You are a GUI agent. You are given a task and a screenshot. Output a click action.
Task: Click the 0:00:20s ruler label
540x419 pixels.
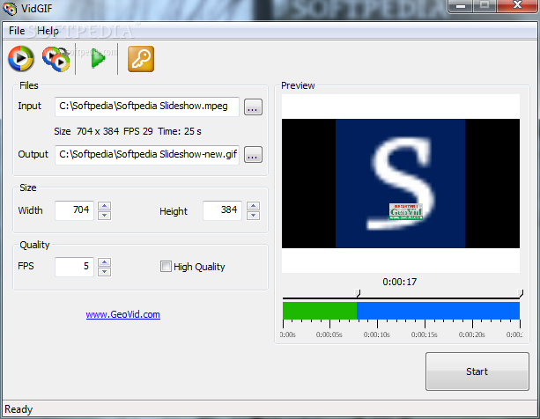click(471, 334)
